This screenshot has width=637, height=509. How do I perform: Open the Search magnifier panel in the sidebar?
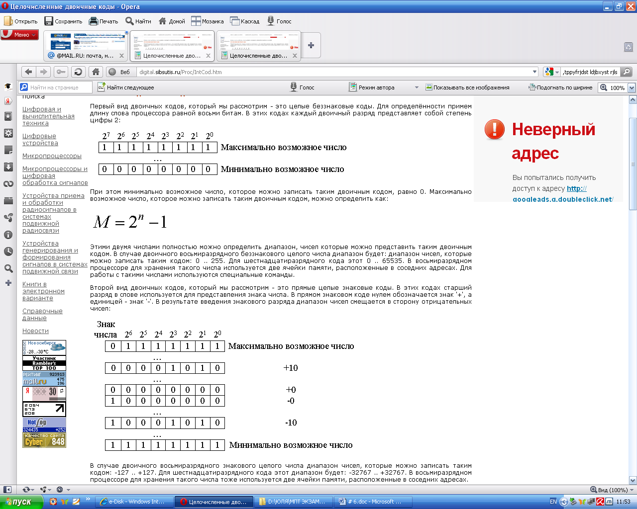8,268
